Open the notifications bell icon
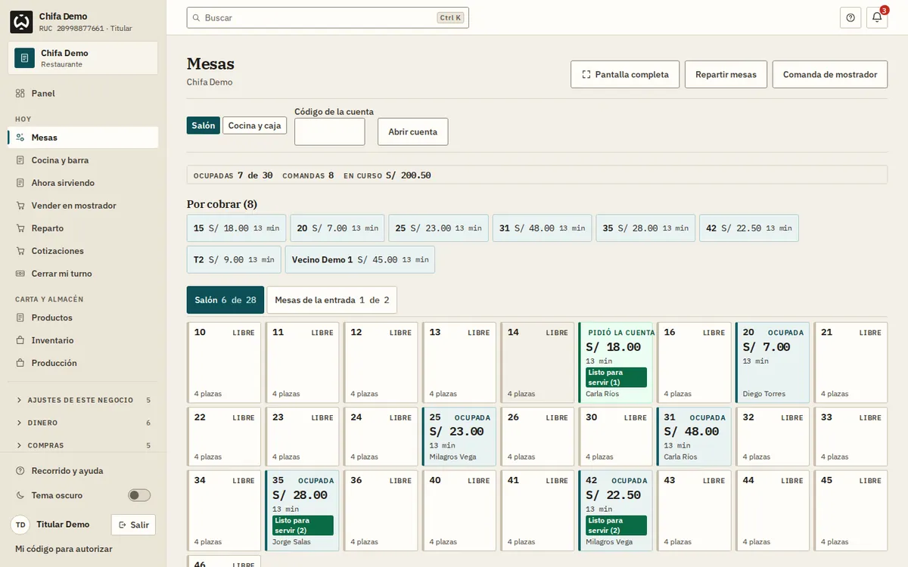 877,17
